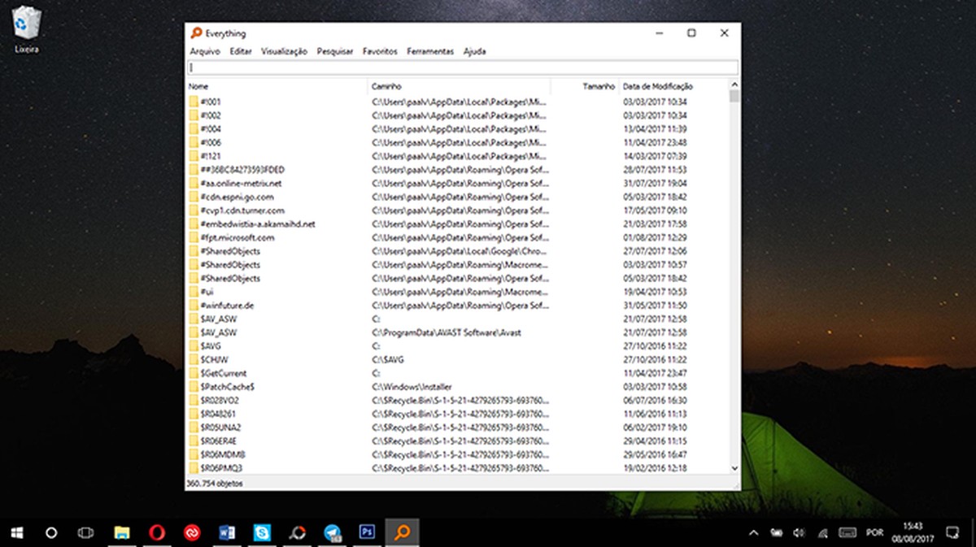Open Microsoft Word from the taskbar

pos(225,532)
